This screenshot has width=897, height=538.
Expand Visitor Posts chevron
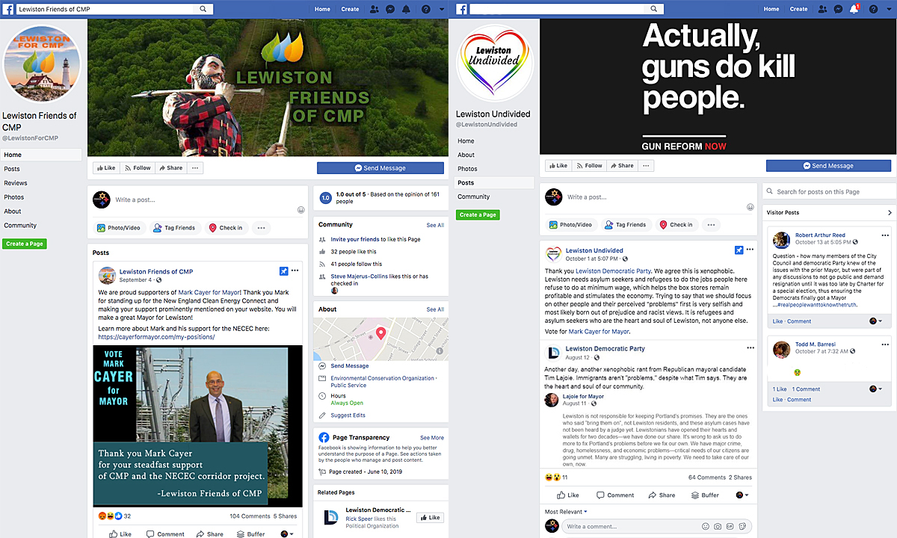(x=889, y=213)
